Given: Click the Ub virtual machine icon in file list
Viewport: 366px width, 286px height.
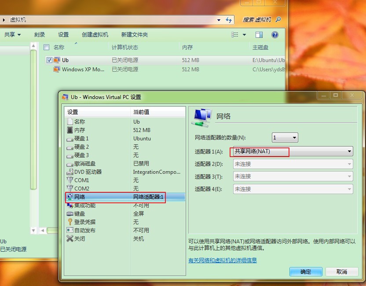Looking at the screenshot, I should pos(57,60).
